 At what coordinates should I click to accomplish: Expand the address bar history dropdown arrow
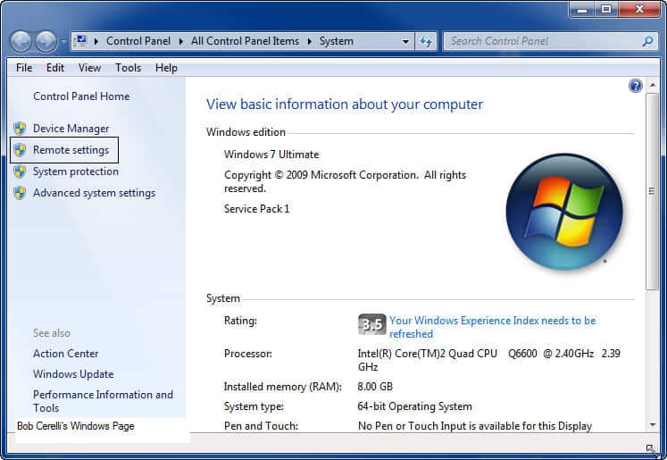pos(405,41)
